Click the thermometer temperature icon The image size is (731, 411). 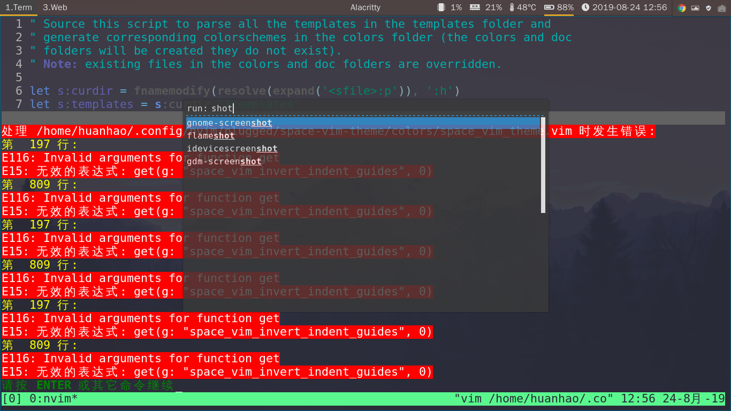point(512,7)
